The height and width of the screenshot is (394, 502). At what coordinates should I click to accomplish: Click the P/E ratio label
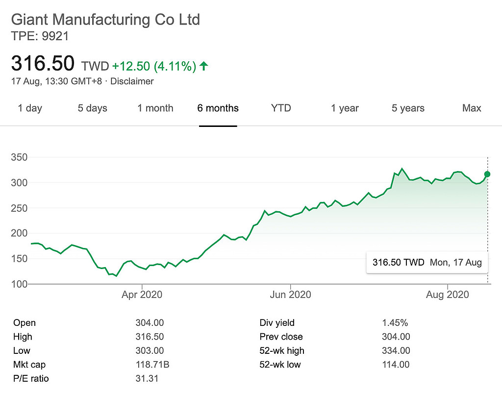click(x=31, y=378)
